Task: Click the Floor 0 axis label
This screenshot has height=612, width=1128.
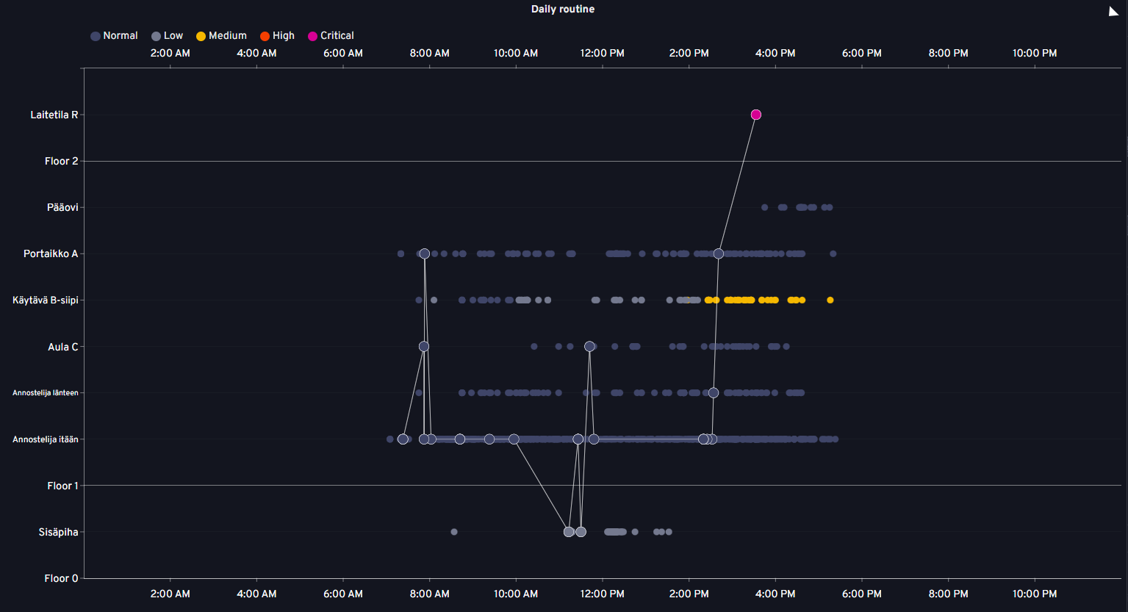Action: pyautogui.click(x=61, y=578)
